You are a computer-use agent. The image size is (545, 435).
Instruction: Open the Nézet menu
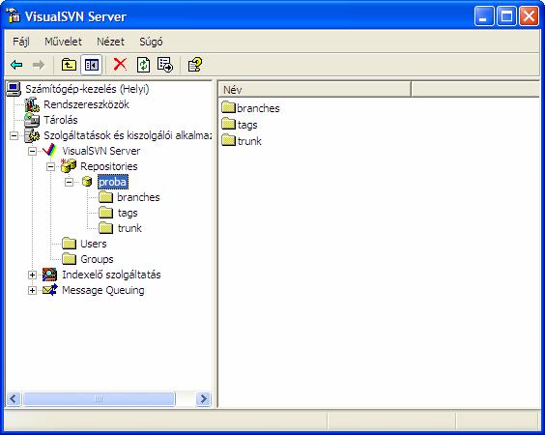[110, 42]
